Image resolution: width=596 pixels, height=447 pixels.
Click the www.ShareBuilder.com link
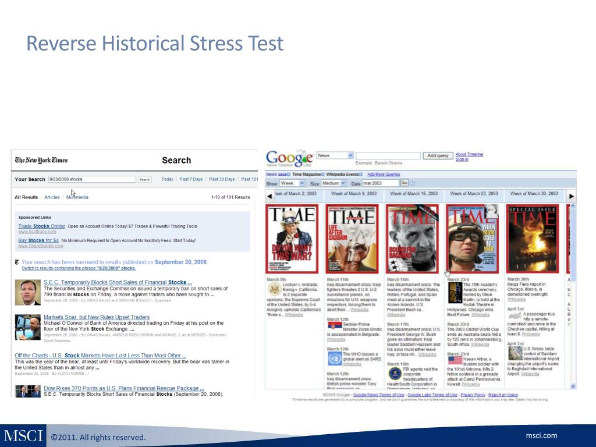pyautogui.click(x=41, y=246)
